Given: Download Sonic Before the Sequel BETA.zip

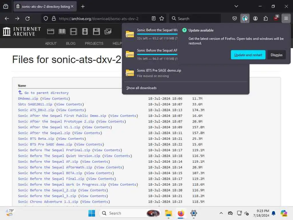Looking at the screenshot, I should (x=50, y=173).
